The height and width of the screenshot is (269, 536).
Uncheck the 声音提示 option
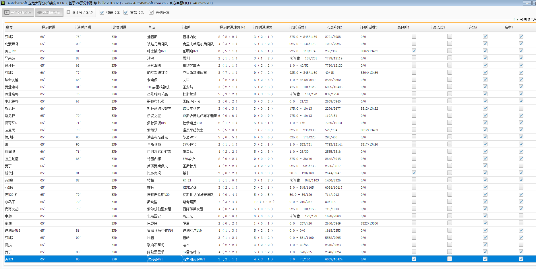coord(126,12)
